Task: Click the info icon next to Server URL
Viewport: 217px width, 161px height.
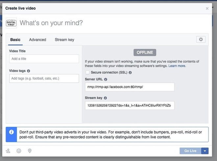Action: (x=106, y=79)
